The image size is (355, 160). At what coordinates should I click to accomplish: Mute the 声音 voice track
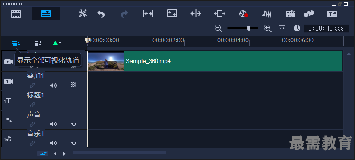point(53,124)
